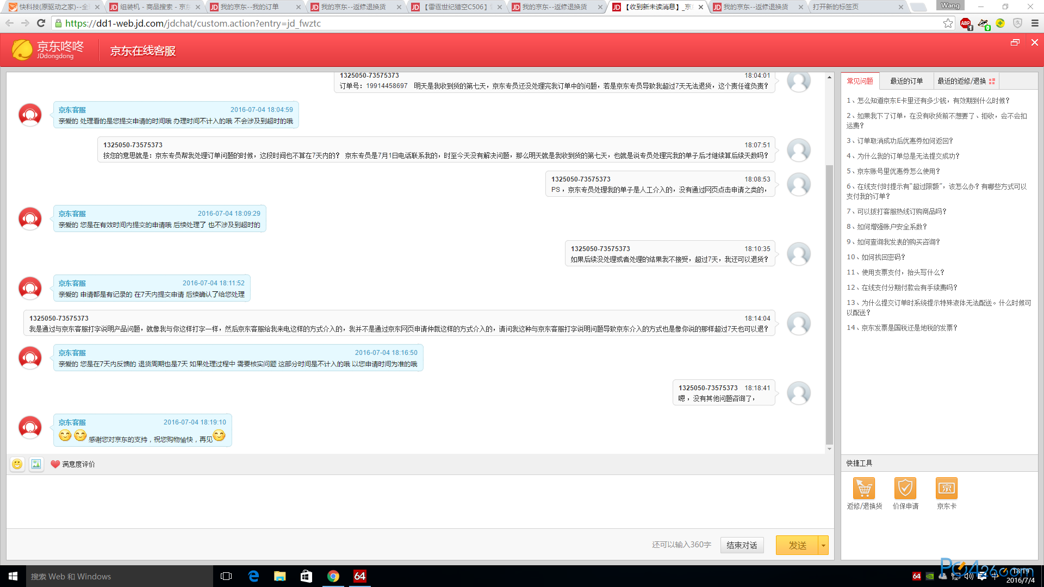Click the restore window icon in red header
Viewport: 1044px width, 587px height.
coord(1015,42)
